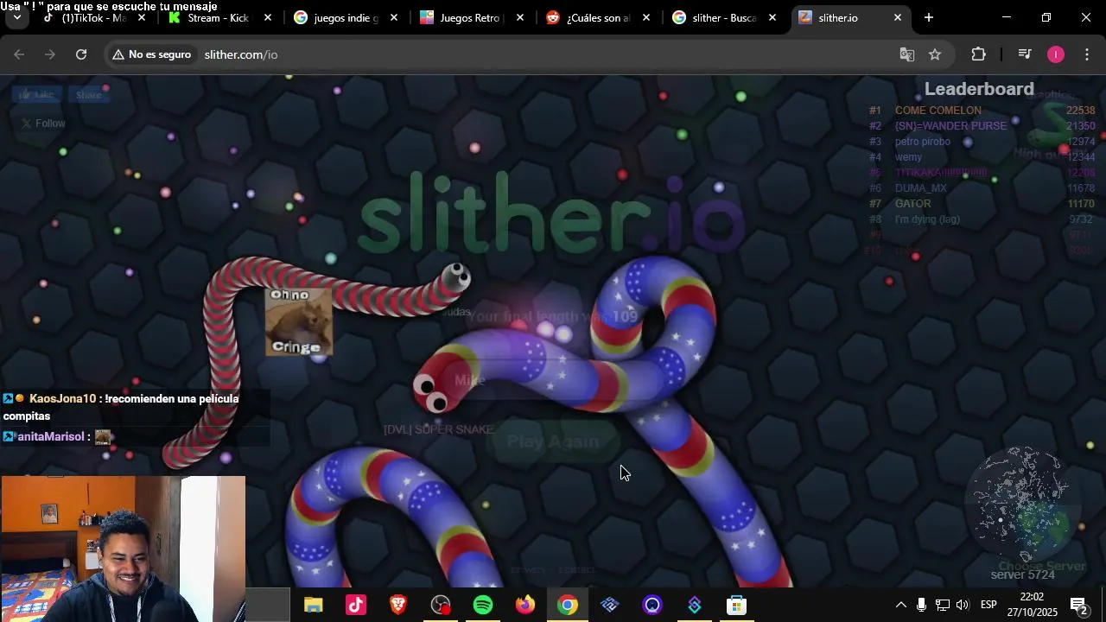Screen dimensions: 1106x622
Task: Close the TikTok tab
Action: pos(142,17)
